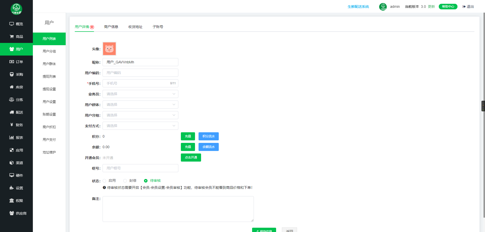Expand the 支付方式 payment method dropdown
The width and height of the screenshot is (485, 232).
(140, 126)
